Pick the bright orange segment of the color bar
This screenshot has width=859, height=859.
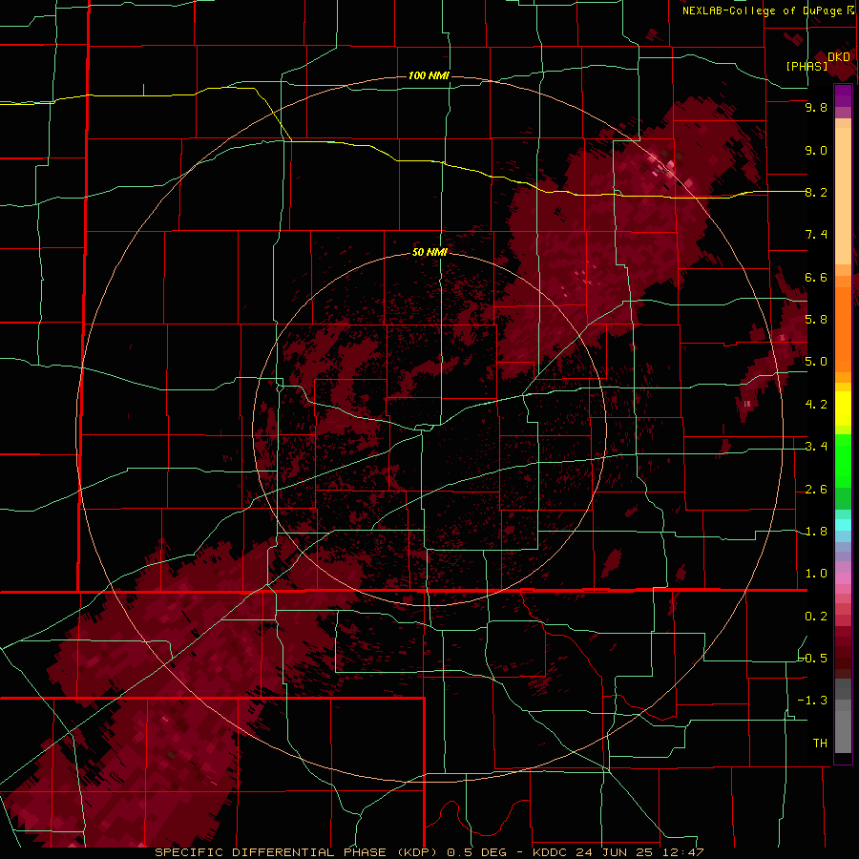point(843,324)
